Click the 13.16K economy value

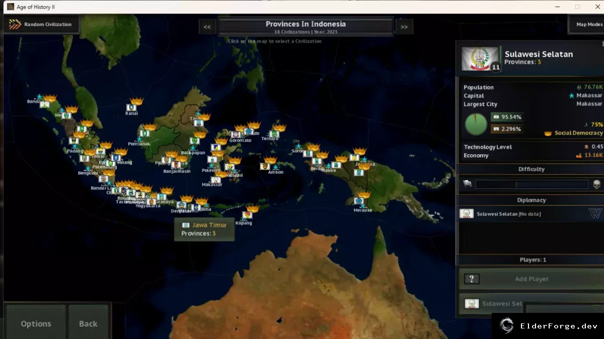click(x=593, y=155)
